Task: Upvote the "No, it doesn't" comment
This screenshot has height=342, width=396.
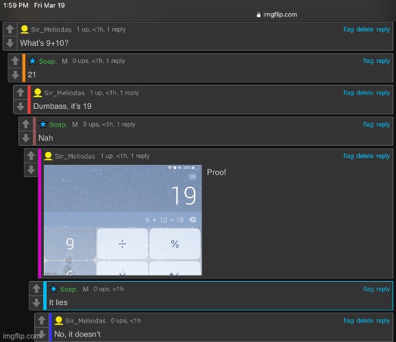Action: (42, 321)
